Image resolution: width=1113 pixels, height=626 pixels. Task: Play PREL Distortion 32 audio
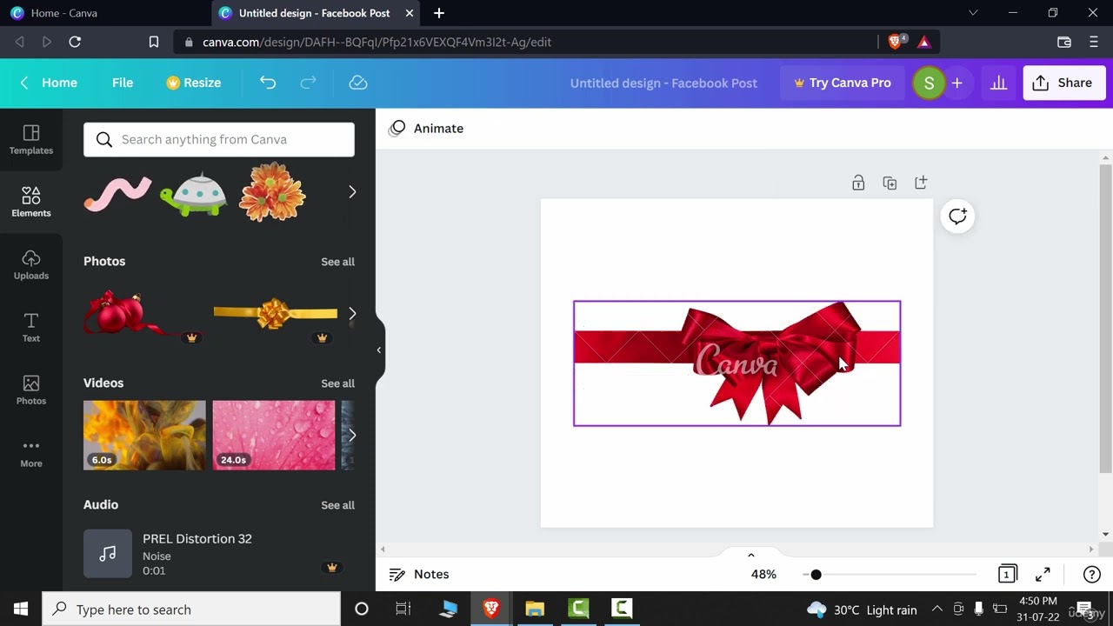coord(108,554)
